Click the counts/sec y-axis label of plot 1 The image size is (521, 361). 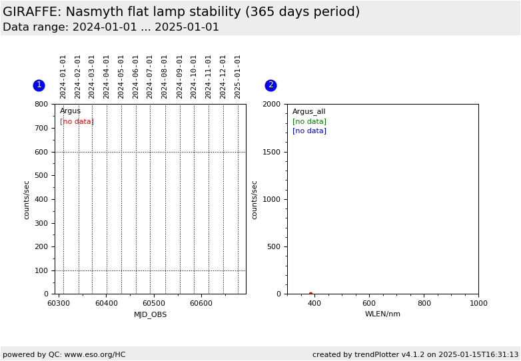[27, 199]
